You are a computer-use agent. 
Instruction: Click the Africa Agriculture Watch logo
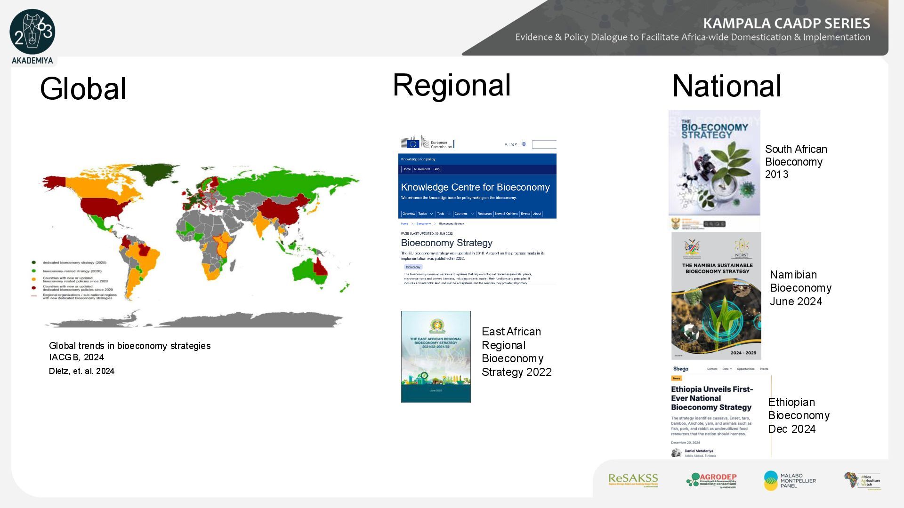pyautogui.click(x=862, y=480)
